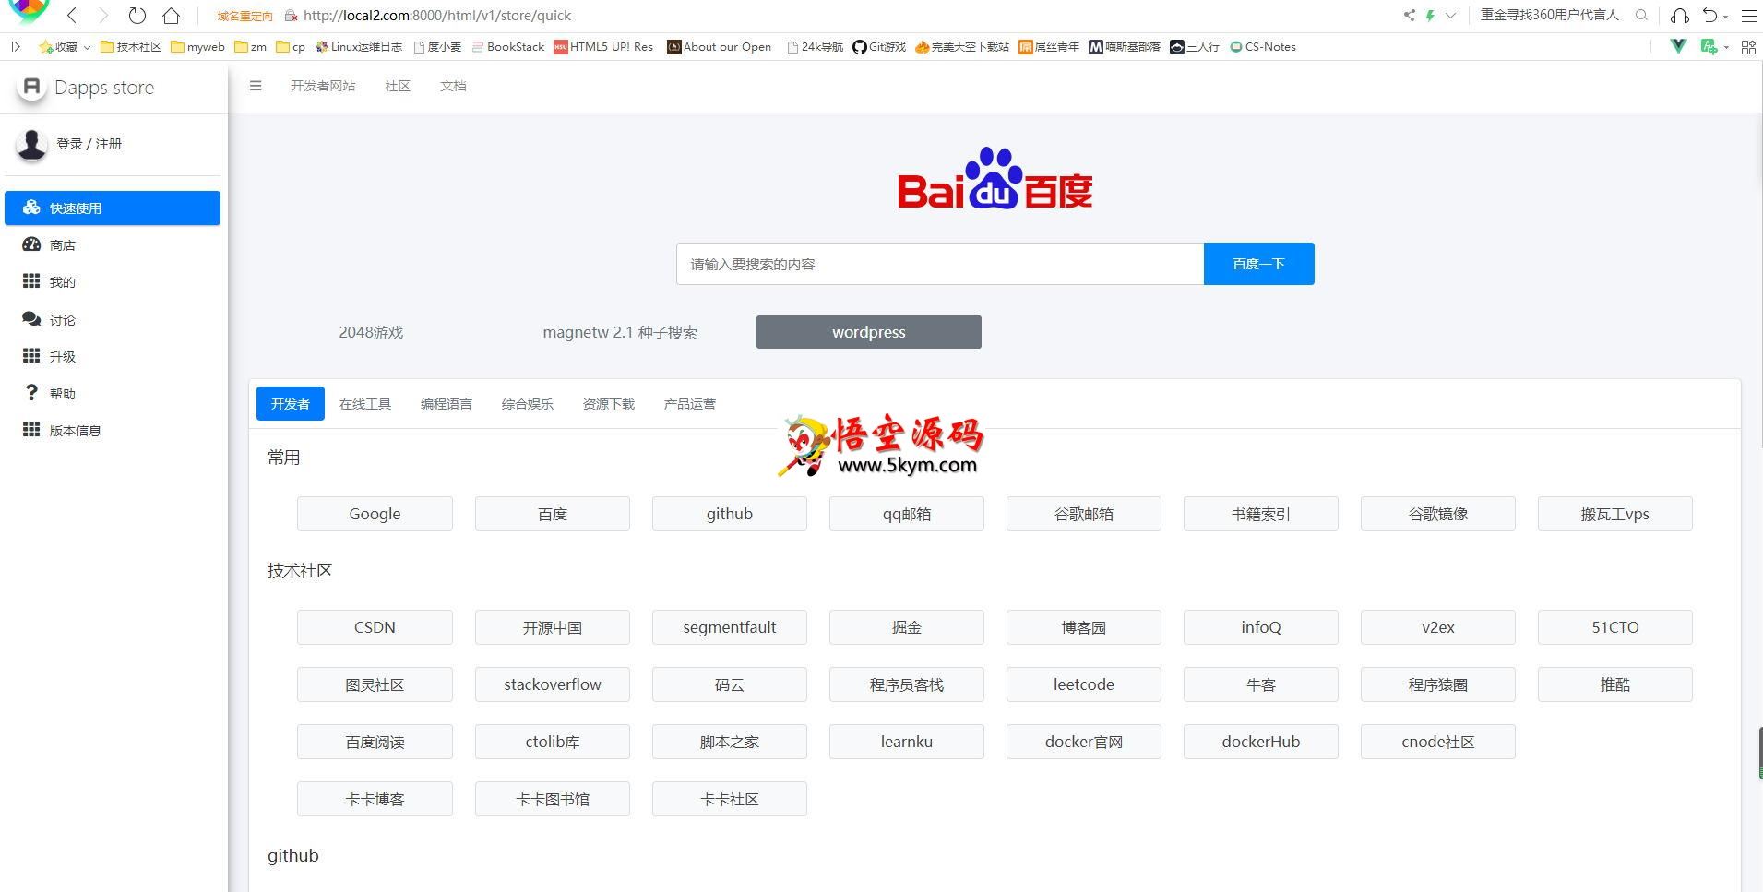This screenshot has height=892, width=1763.
Task: Click the 升级 grid icon
Action: (x=31, y=356)
